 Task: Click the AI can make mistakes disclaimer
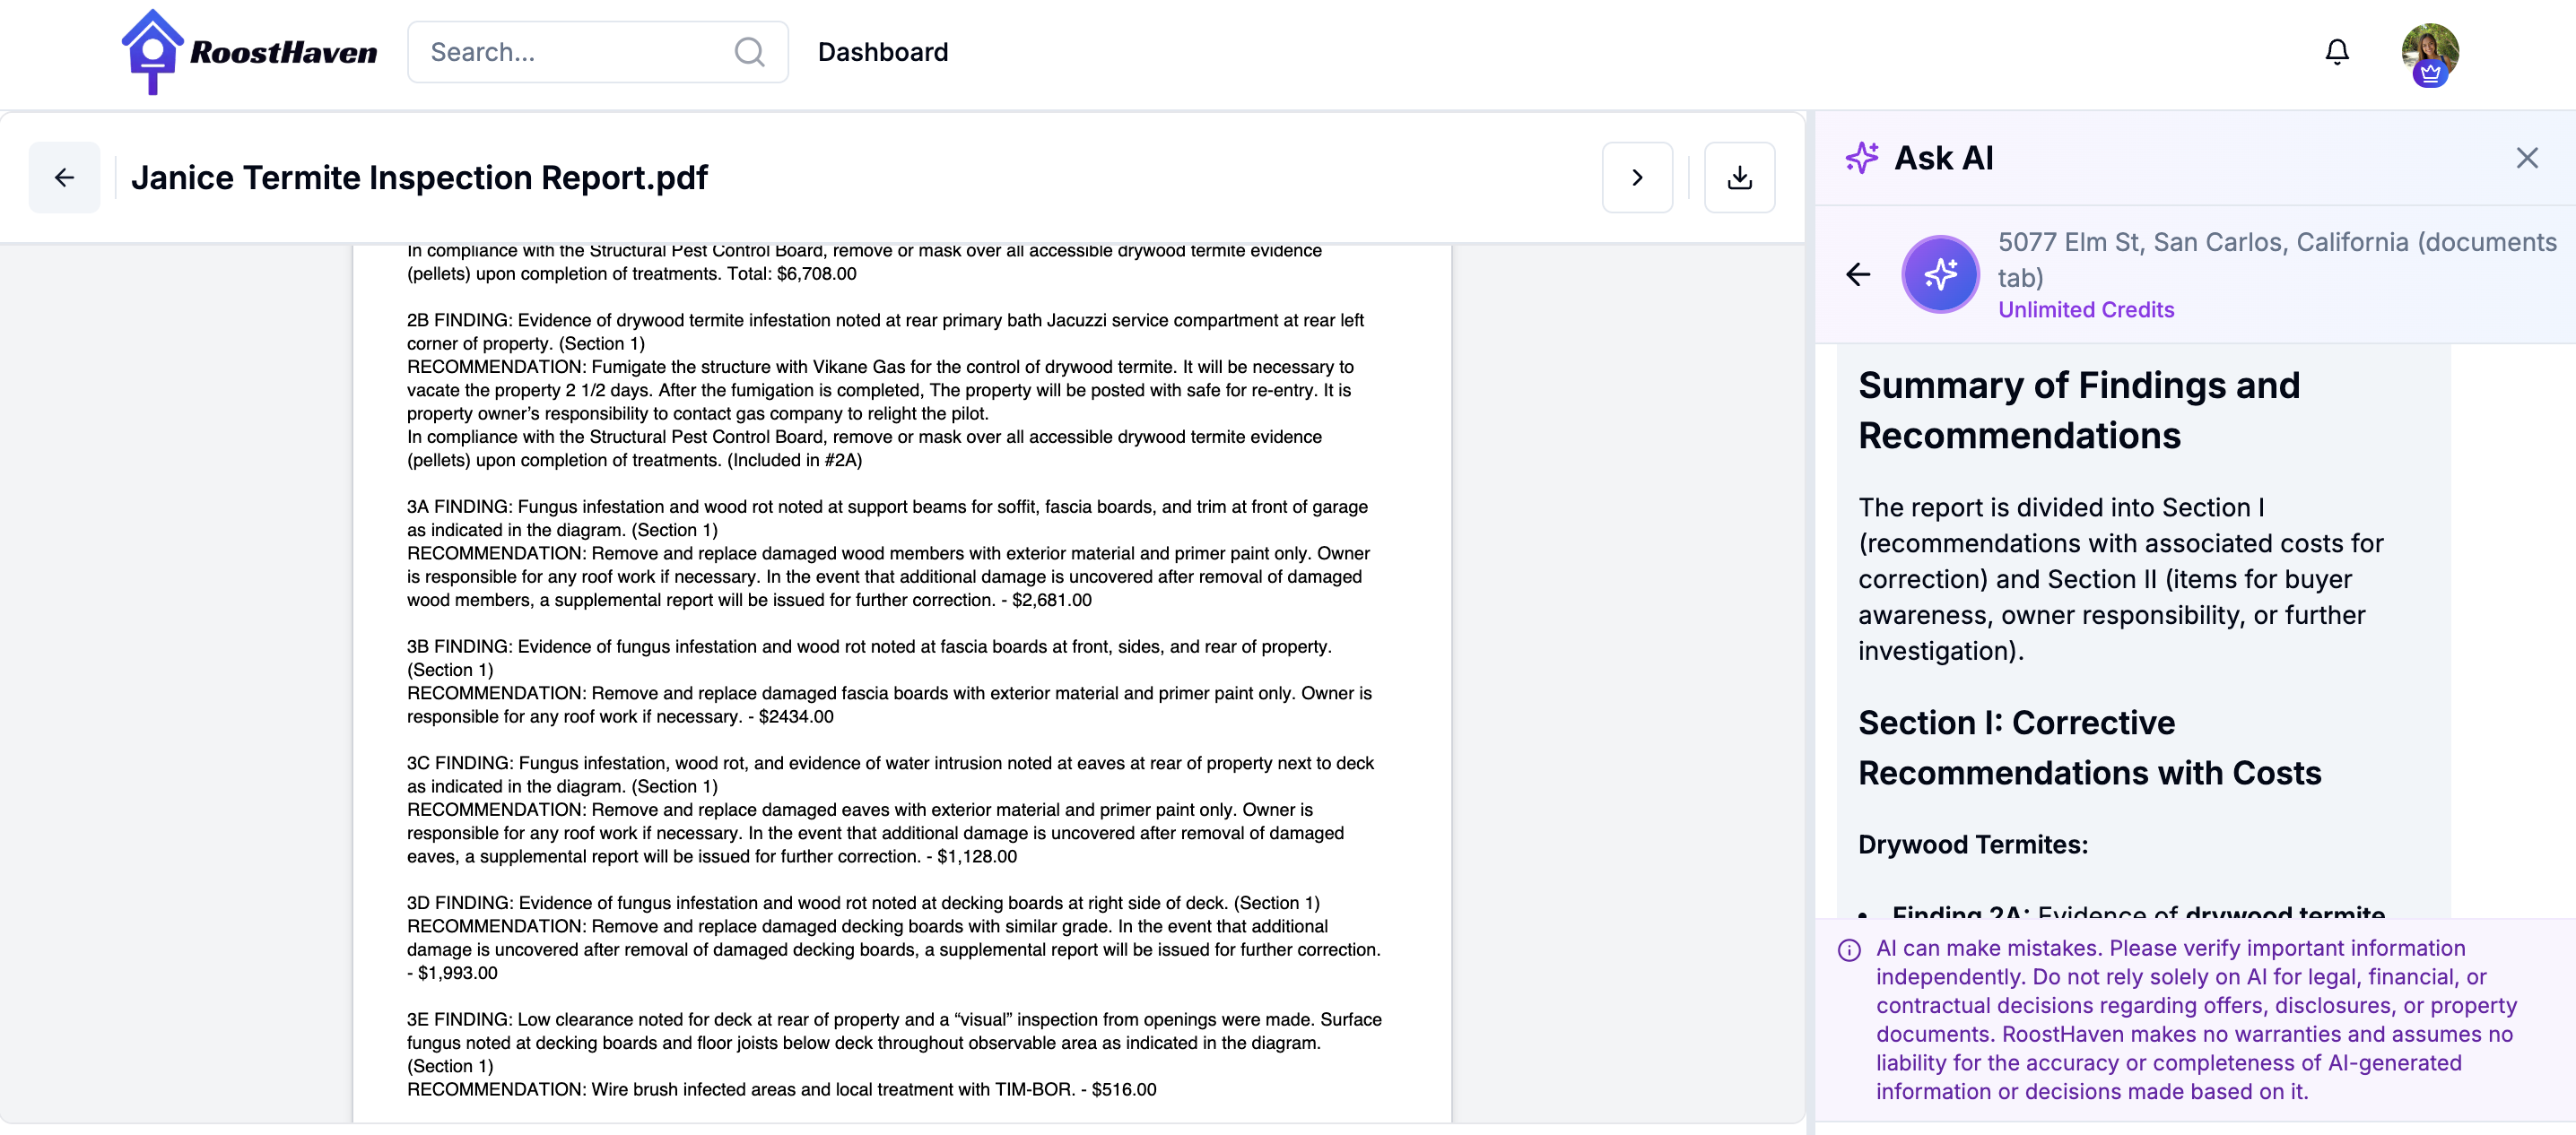2195,1020
